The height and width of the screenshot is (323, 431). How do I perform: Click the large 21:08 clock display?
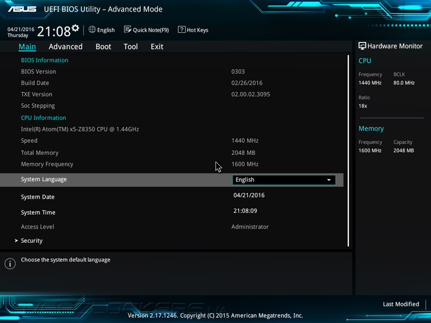(x=54, y=31)
